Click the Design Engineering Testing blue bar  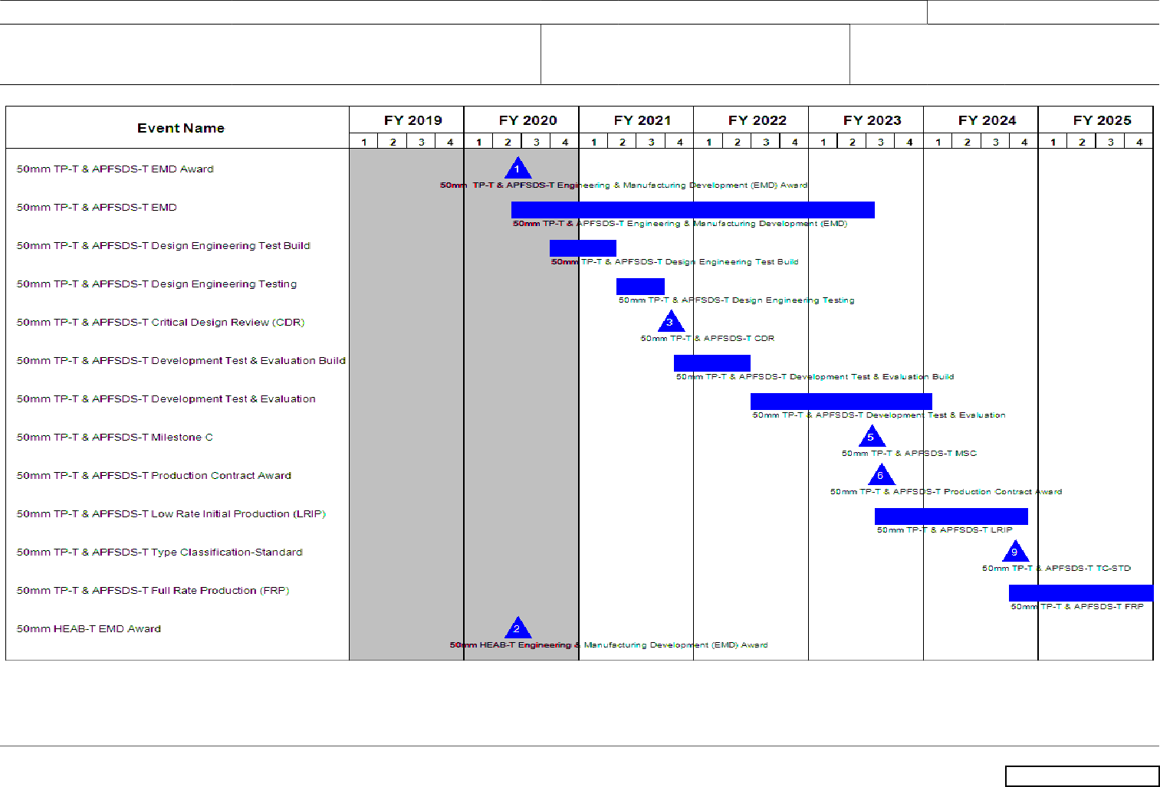pos(640,287)
